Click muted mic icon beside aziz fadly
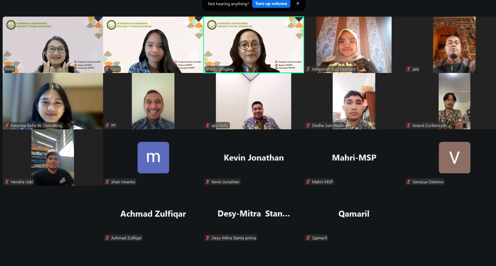Image resolution: width=496 pixels, height=266 pixels. click(208, 126)
